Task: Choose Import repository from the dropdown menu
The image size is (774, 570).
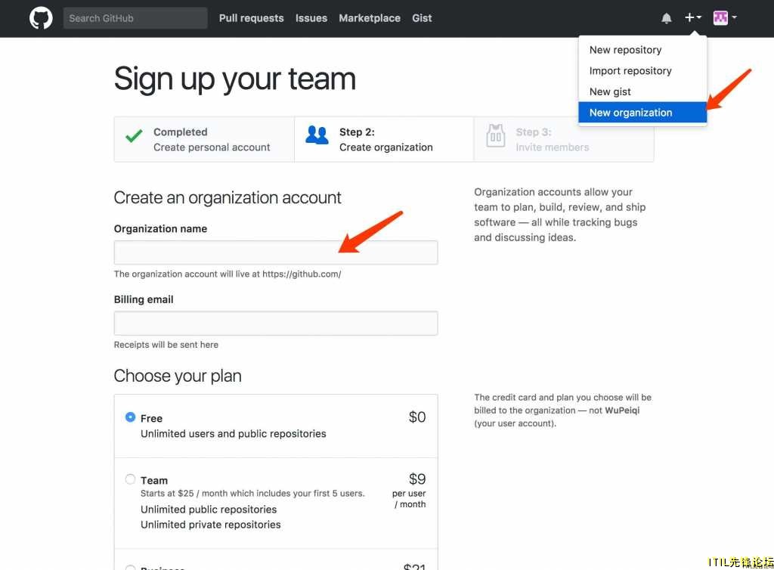Action: point(642,70)
